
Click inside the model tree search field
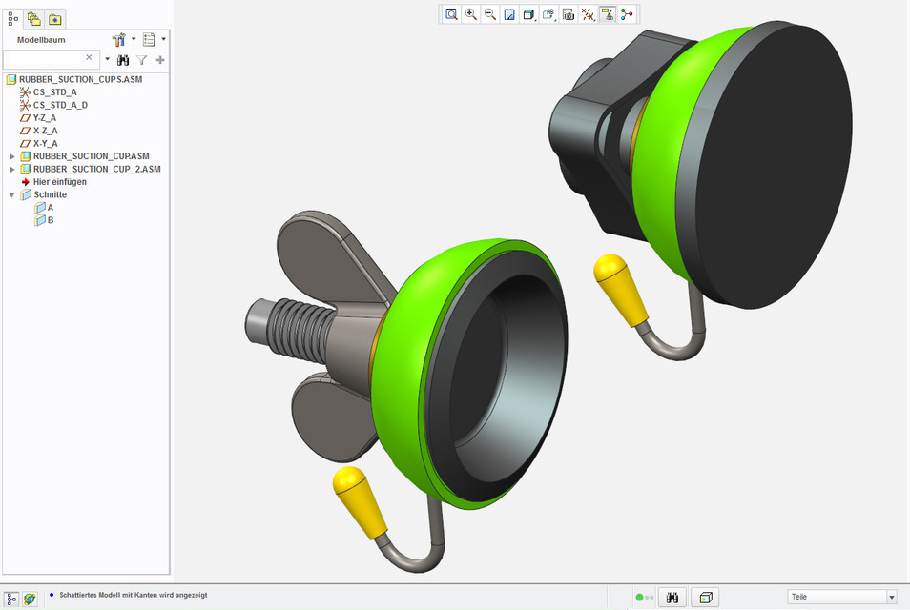48,57
